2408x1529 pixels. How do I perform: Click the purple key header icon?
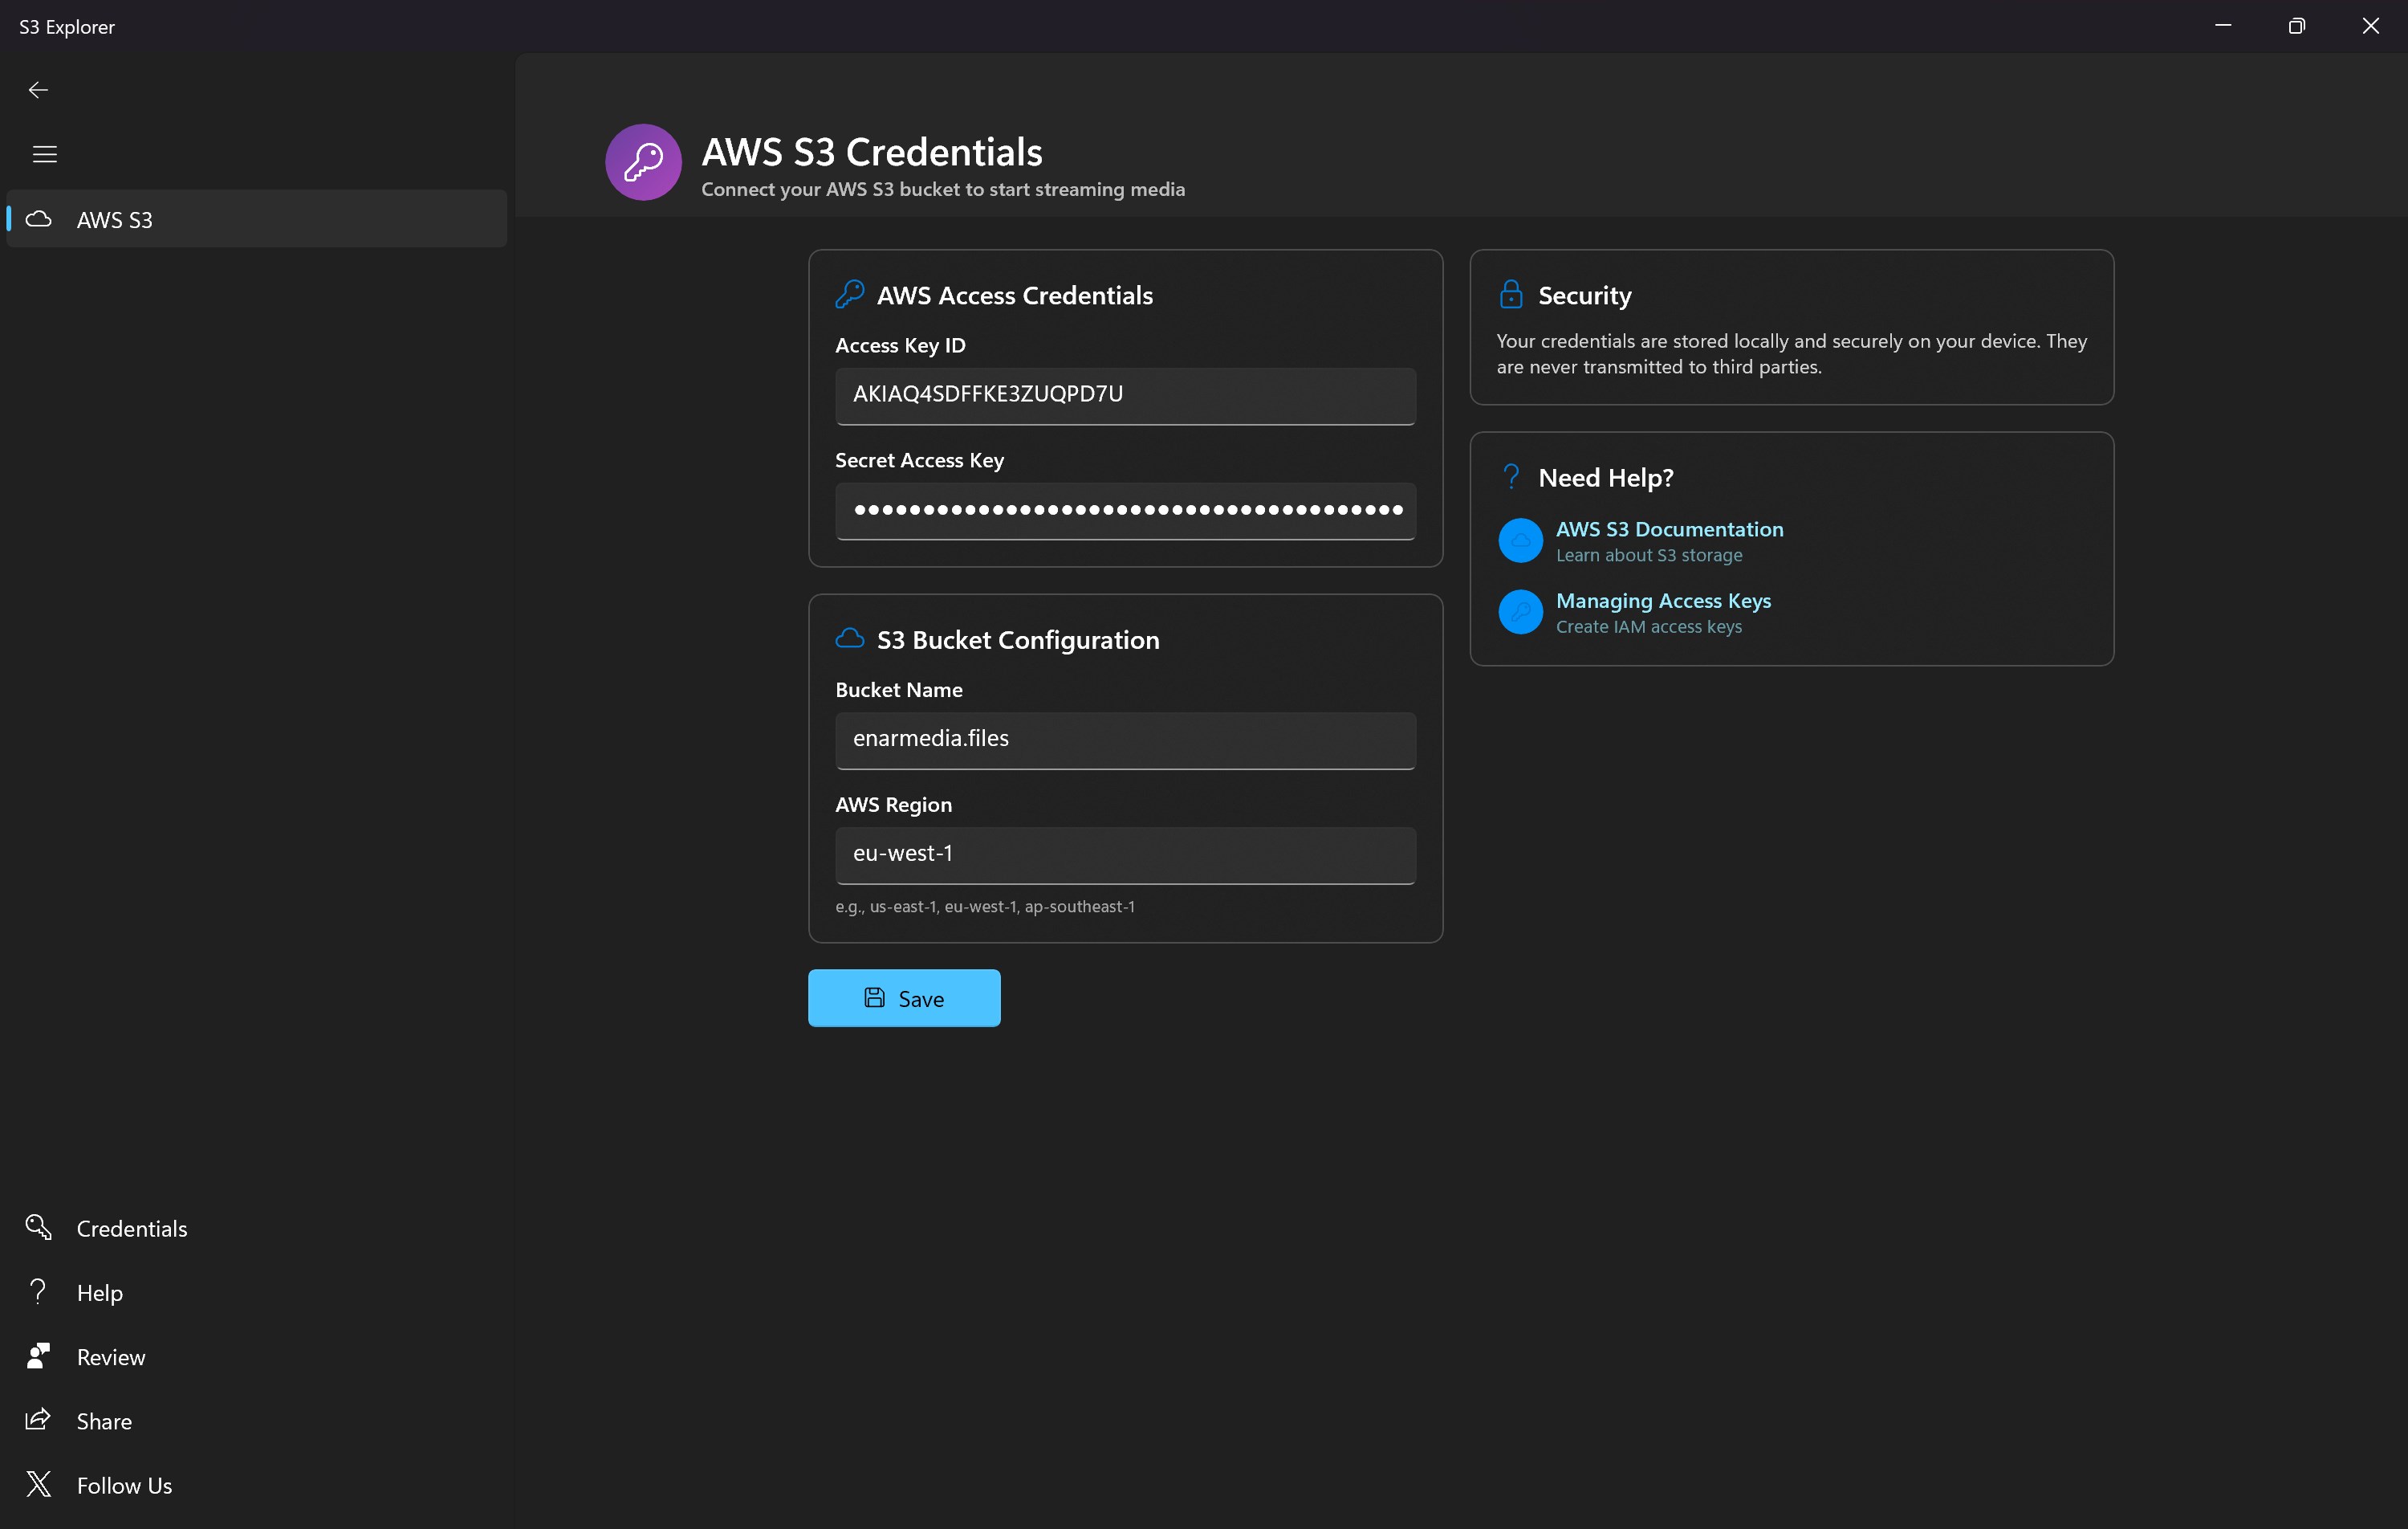pos(643,162)
